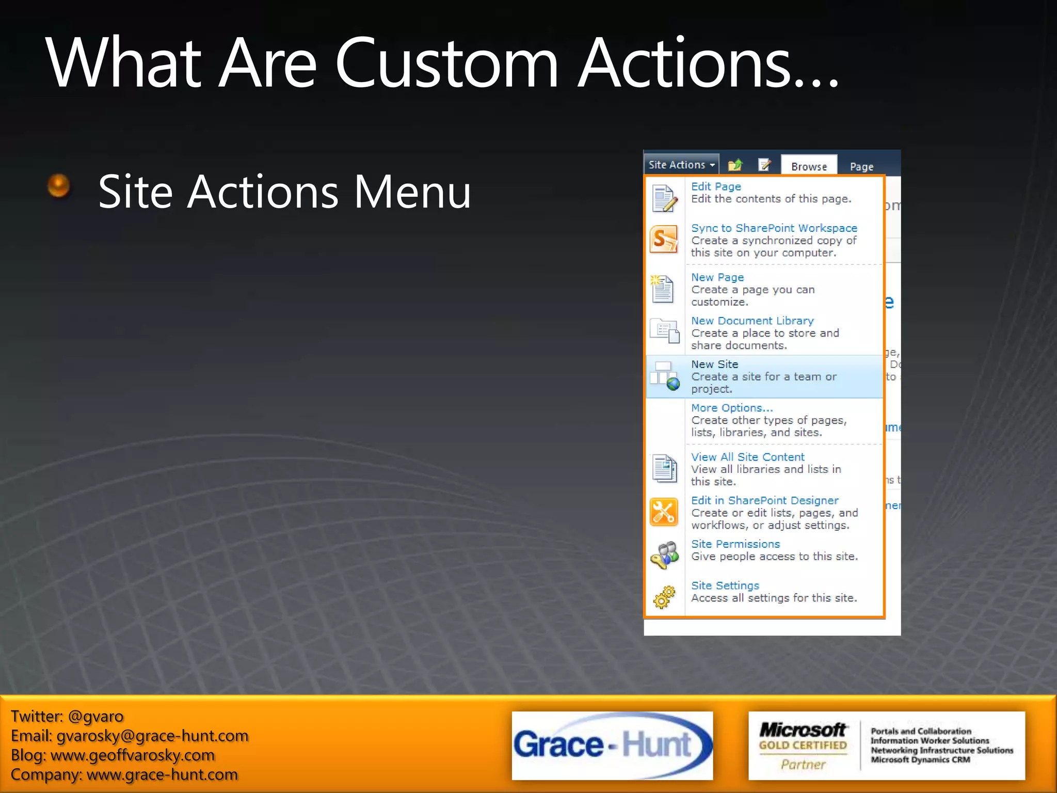Click the edit page toolbar icon
This screenshot has height=793, width=1057.
pyautogui.click(x=764, y=165)
